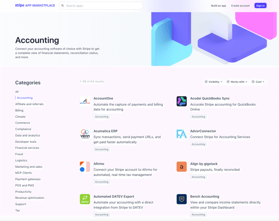
Task: Open the Afirmo app icon
Action: point(85,167)
